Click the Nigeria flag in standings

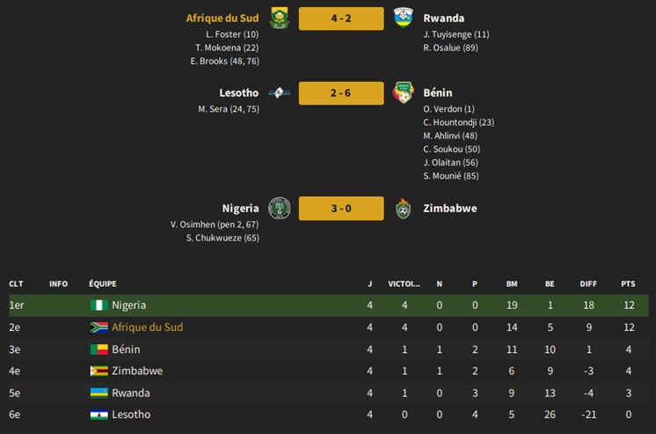99,305
